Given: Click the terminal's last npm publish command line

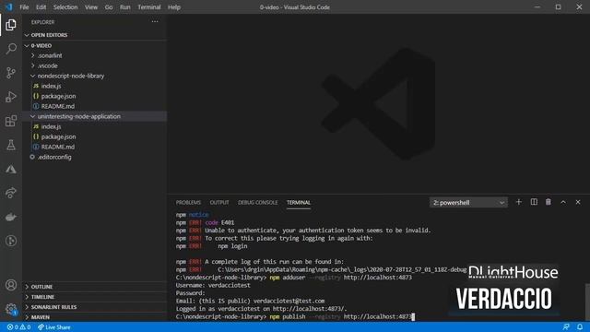Looking at the screenshot, I should pyautogui.click(x=295, y=316).
